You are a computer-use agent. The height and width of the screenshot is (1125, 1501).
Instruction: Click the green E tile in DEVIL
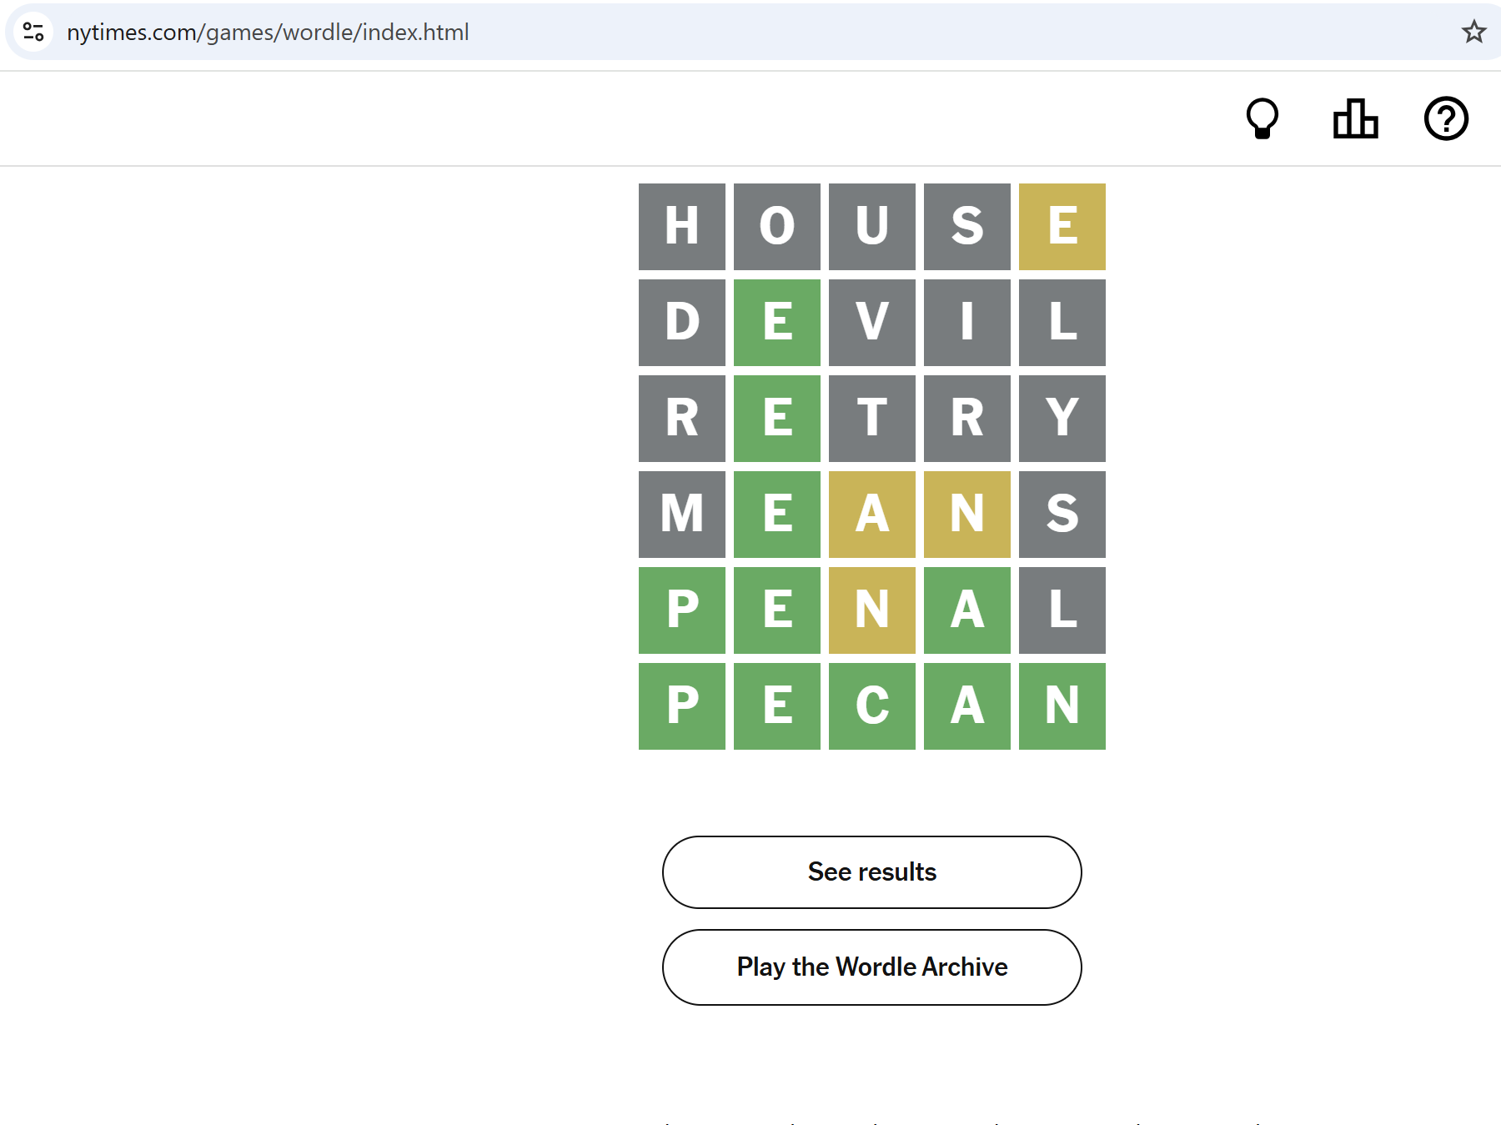(776, 323)
